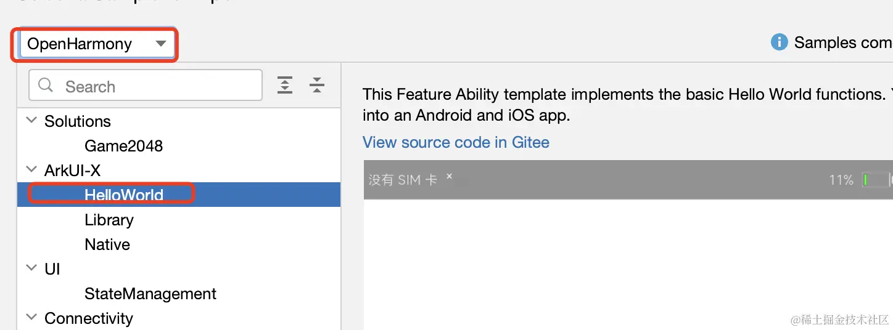Click the Connectivity tree label
Viewport: 893px width, 330px height.
[x=89, y=318]
